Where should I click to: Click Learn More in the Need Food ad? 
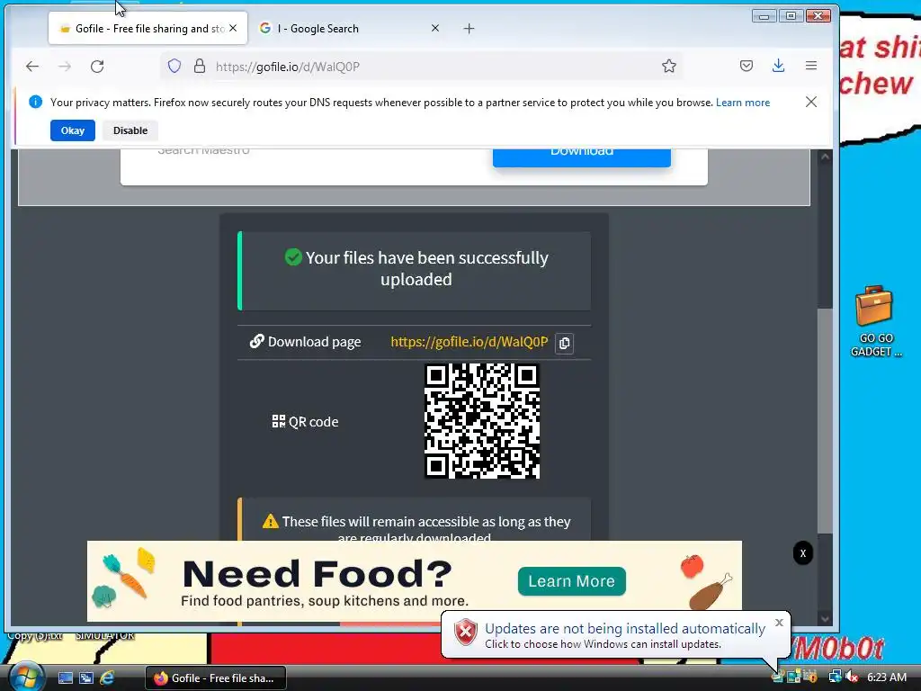pyautogui.click(x=571, y=581)
